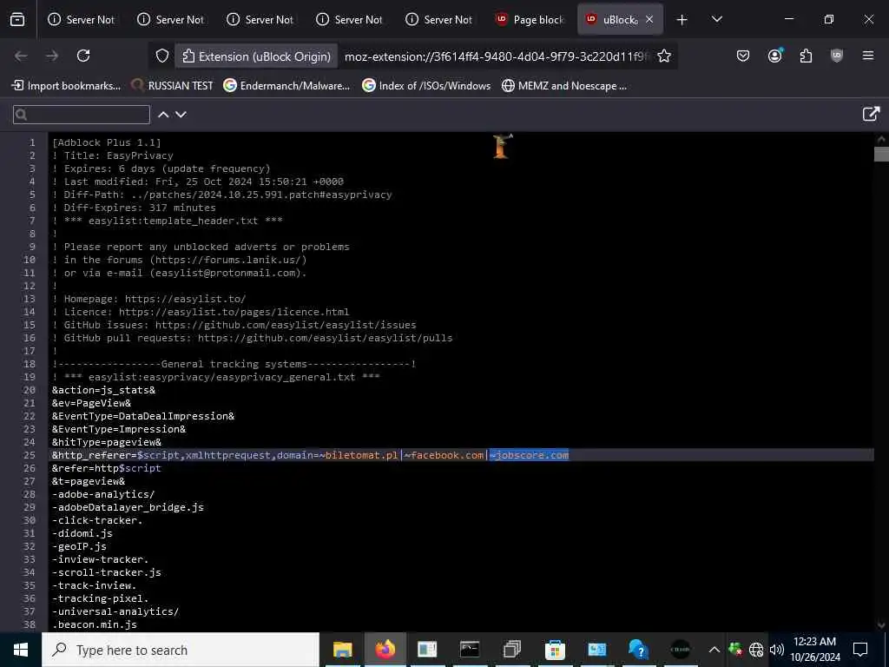Viewport: 889px width, 667px height.
Task: Go forward to next page
Action: point(52,56)
